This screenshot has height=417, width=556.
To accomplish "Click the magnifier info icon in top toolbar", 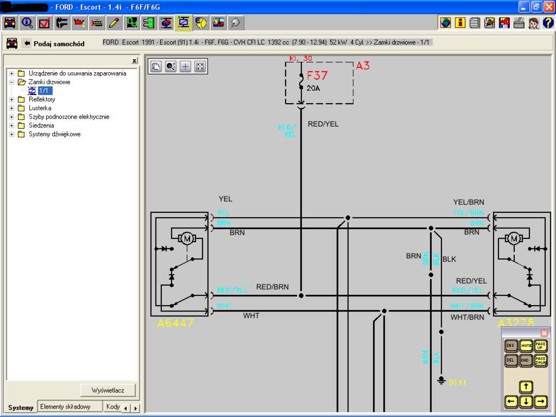I will (x=27, y=23).
